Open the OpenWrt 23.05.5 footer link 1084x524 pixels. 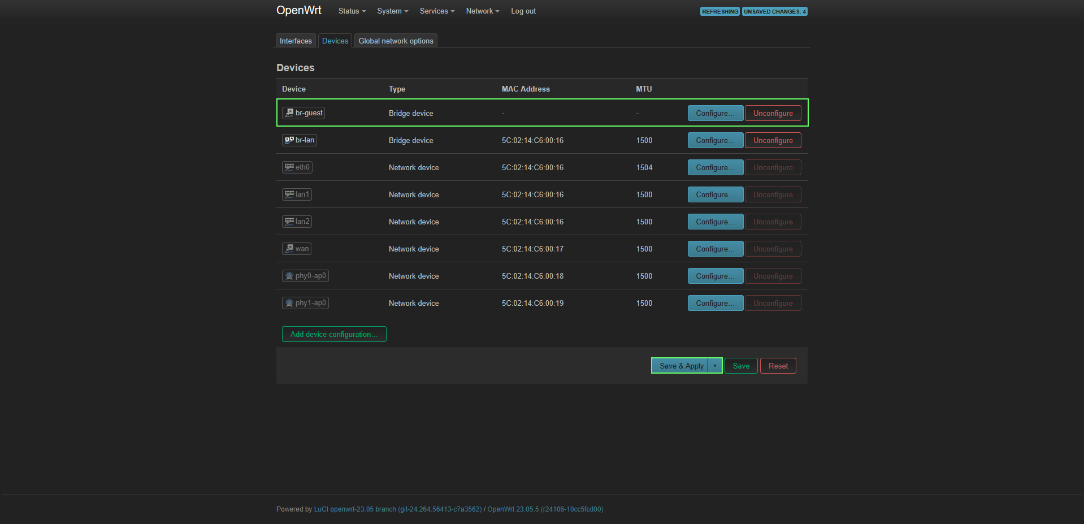(x=545, y=509)
